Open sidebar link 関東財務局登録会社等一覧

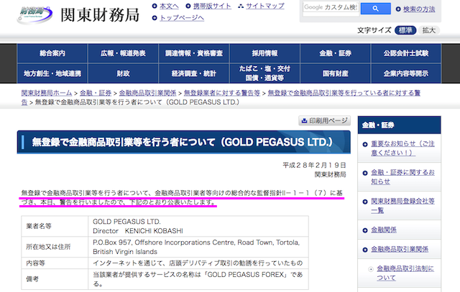[x=402, y=206]
